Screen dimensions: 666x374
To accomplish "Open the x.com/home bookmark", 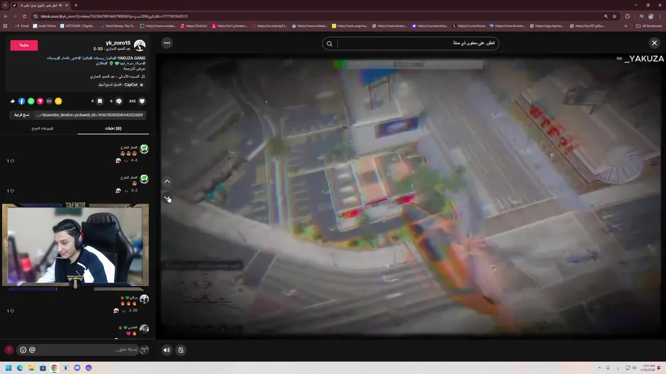I will tap(469, 25).
